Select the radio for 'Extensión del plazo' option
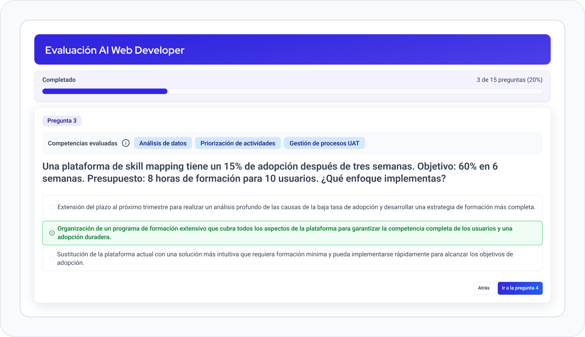 click(x=52, y=207)
